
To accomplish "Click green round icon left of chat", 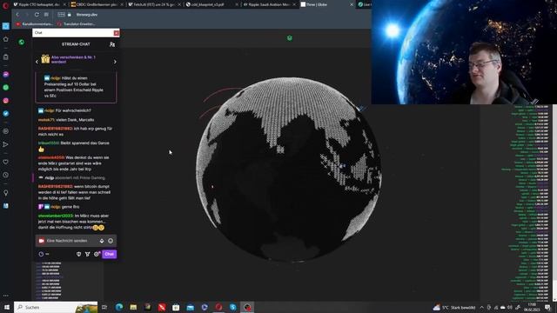I will coord(21,43).
